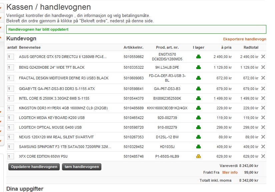Image resolution: width=275 pixels, height=192 pixels.
Task: Click the stock icon for Nexus fan
Action: (x=198, y=137)
